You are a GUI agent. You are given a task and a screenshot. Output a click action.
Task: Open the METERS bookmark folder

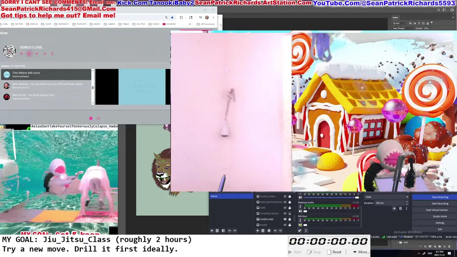coord(17,24)
